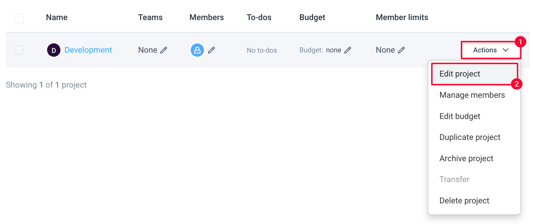The image size is (533, 224).
Task: Open the Development project link
Action: pos(88,50)
